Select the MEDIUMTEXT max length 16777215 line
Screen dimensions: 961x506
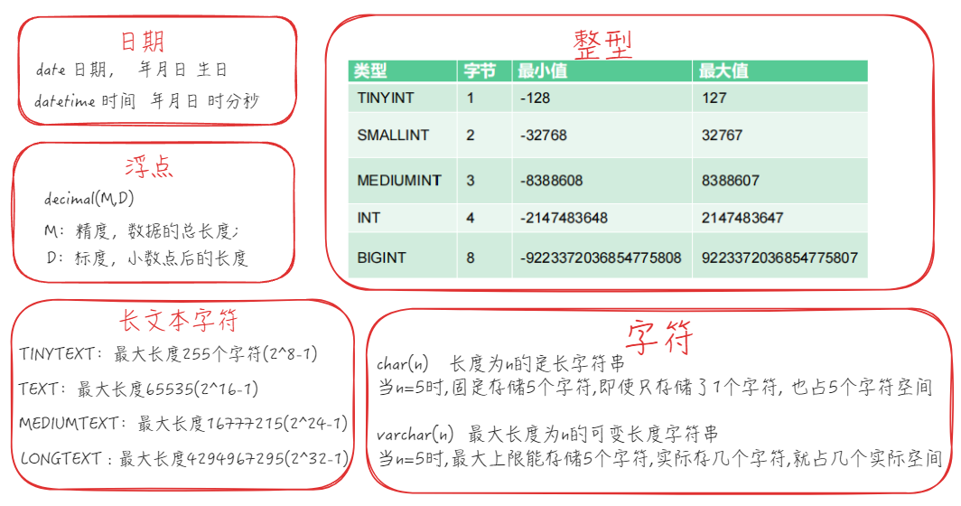click(x=183, y=423)
